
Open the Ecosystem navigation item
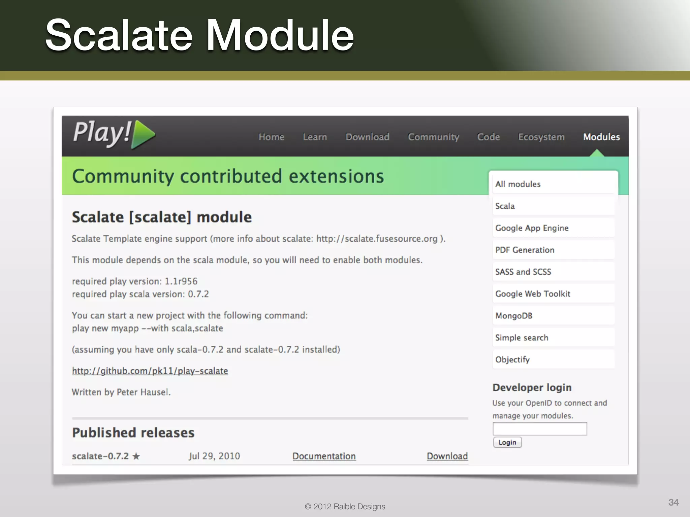[541, 137]
